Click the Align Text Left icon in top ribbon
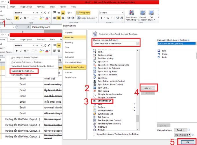197x145 pixels. coord(55,18)
